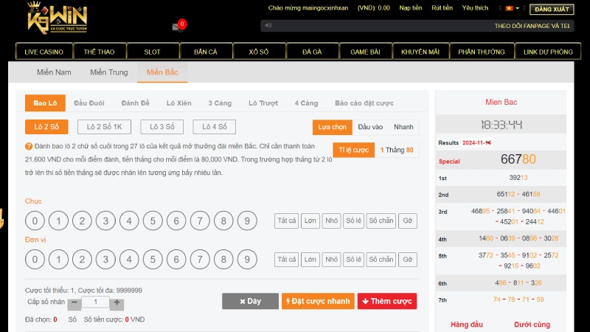The image size is (590, 332).
Task: Click Số lẻ in Chục row
Action: [x=353, y=221]
